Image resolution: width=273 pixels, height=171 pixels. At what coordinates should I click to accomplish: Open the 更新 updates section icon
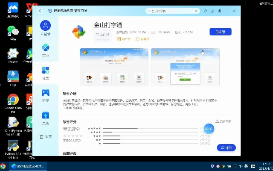[x=46, y=115]
